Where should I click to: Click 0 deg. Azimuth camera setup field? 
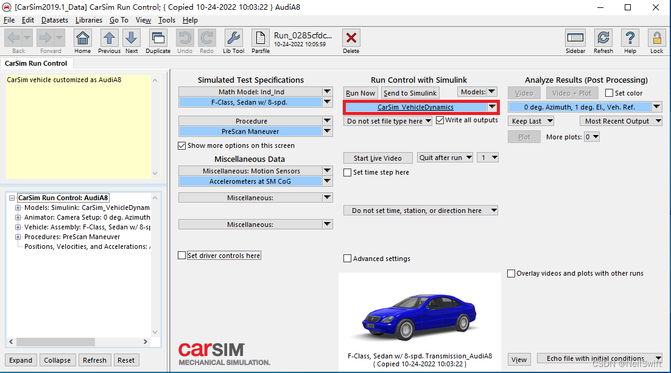580,107
